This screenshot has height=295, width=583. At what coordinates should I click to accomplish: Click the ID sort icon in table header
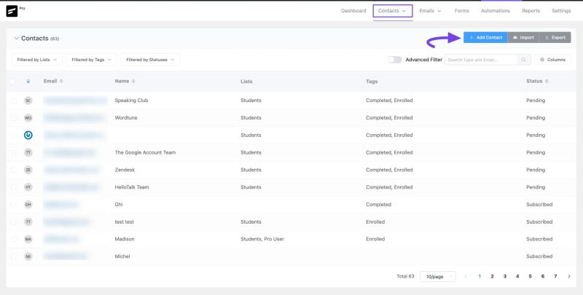click(x=28, y=82)
